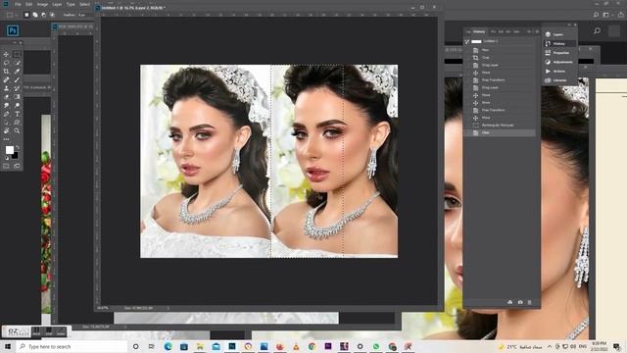Open the Image menu
Screen dimensions: 627x353
(x=42, y=4)
